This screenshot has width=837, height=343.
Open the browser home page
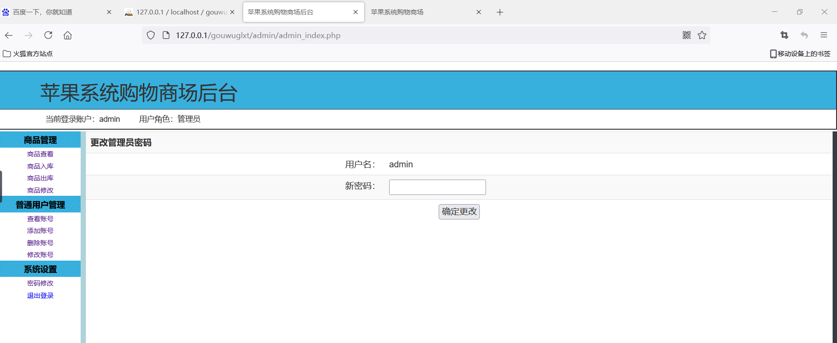(x=67, y=35)
